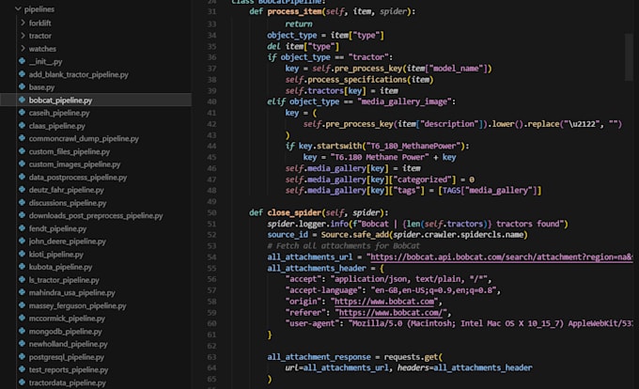The height and width of the screenshot is (389, 639).
Task: Open kubota_pipeline.py file
Action: 60,267
